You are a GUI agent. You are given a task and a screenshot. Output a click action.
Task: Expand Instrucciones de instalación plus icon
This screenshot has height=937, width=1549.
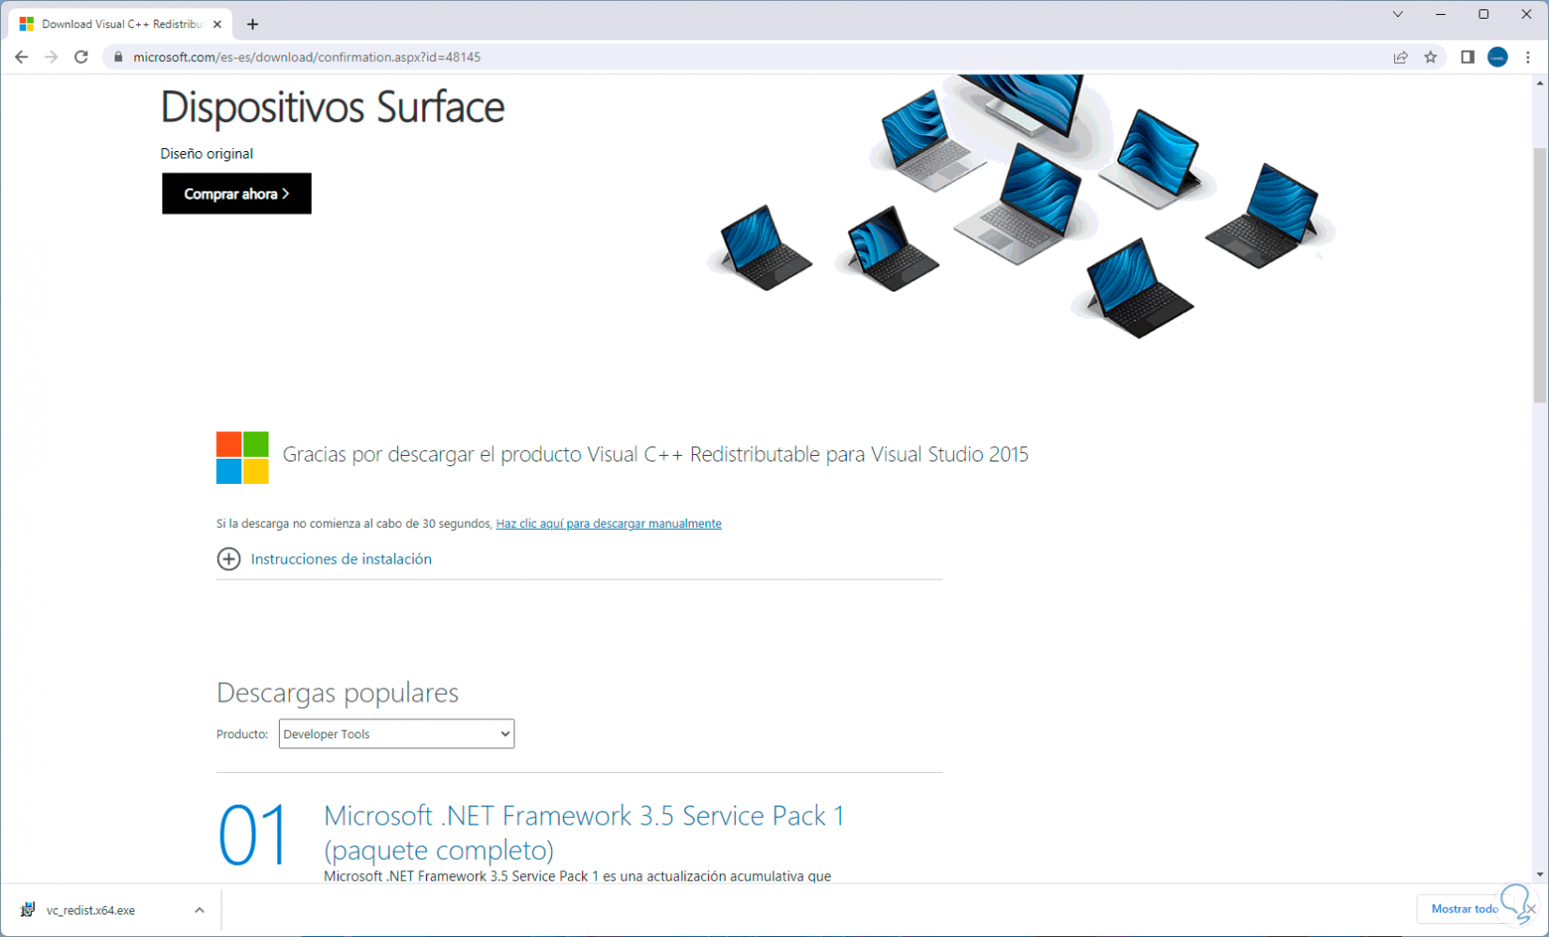[x=228, y=559]
